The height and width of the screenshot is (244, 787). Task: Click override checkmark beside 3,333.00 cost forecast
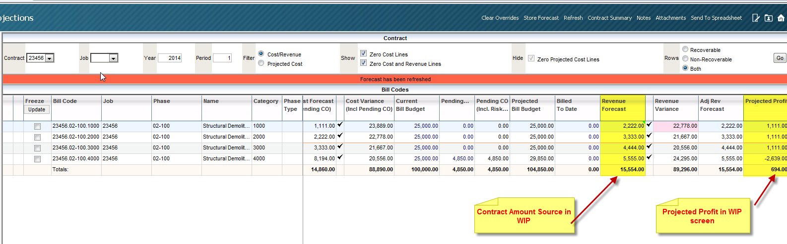340,146
